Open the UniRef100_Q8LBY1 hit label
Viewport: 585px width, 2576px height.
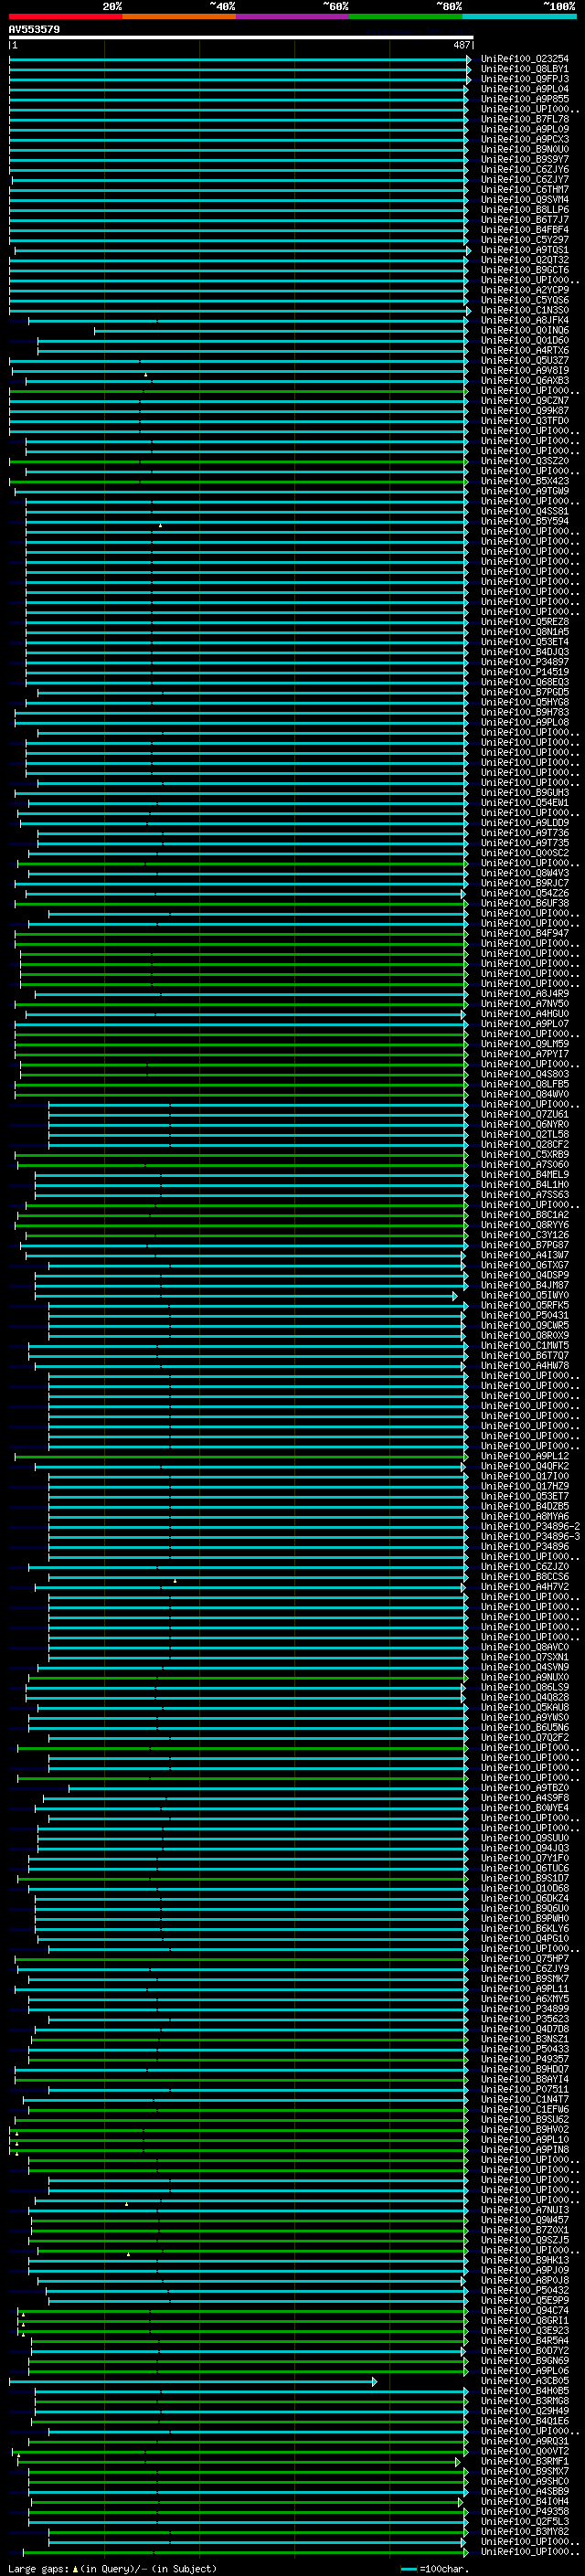click(x=524, y=69)
